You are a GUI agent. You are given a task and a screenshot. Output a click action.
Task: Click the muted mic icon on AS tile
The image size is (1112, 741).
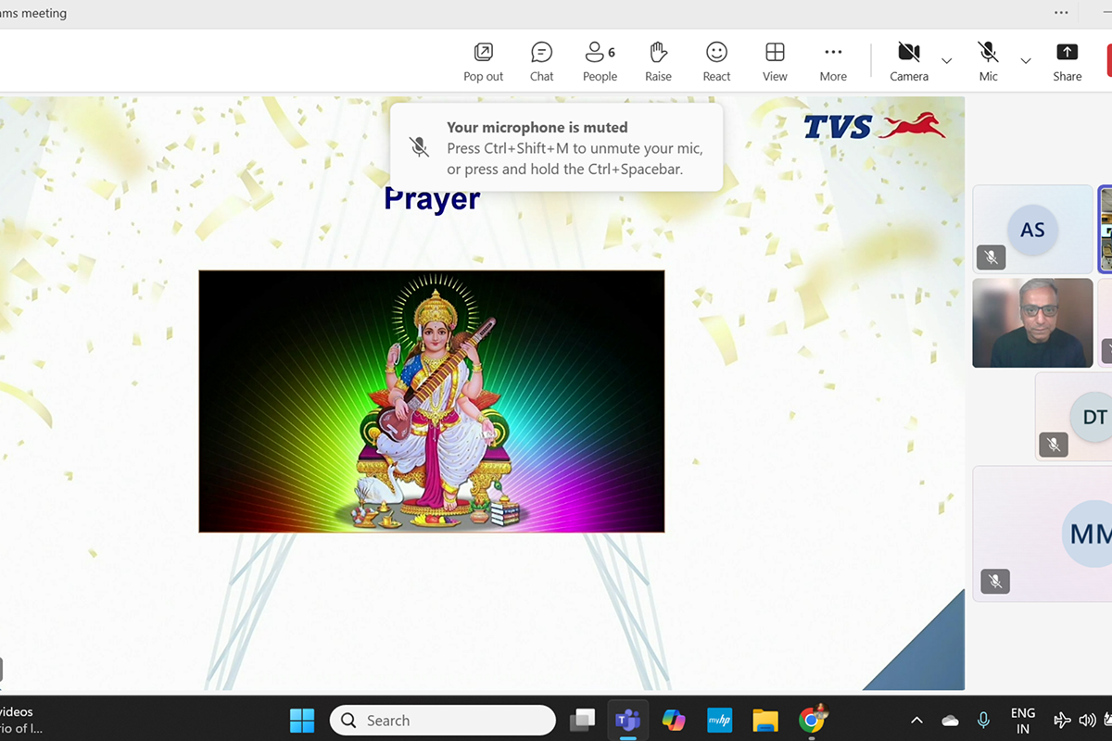coord(991,257)
